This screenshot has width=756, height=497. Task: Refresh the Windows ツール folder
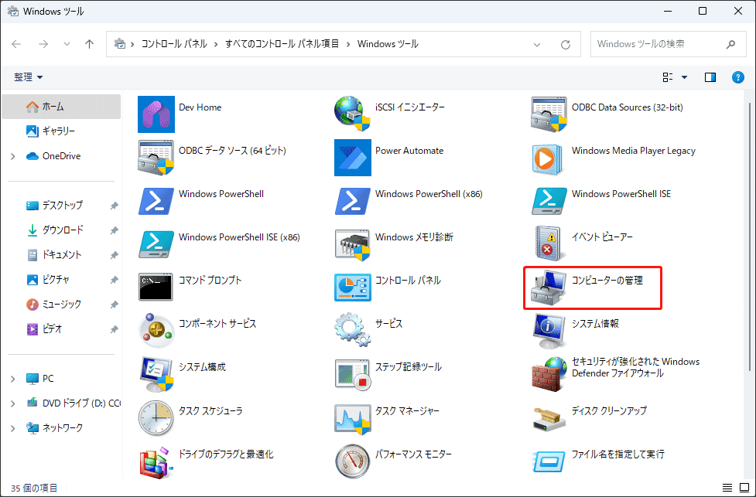tap(566, 44)
